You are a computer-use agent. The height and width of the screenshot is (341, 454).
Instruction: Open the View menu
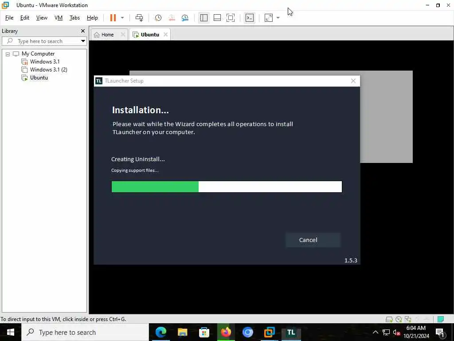click(x=42, y=18)
